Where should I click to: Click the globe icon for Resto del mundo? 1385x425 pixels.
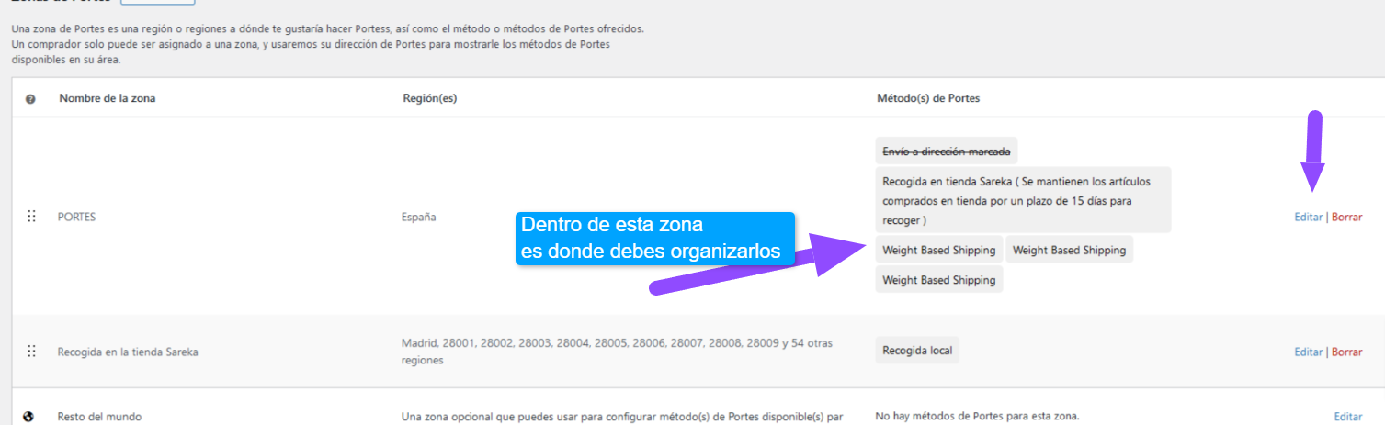(x=28, y=417)
